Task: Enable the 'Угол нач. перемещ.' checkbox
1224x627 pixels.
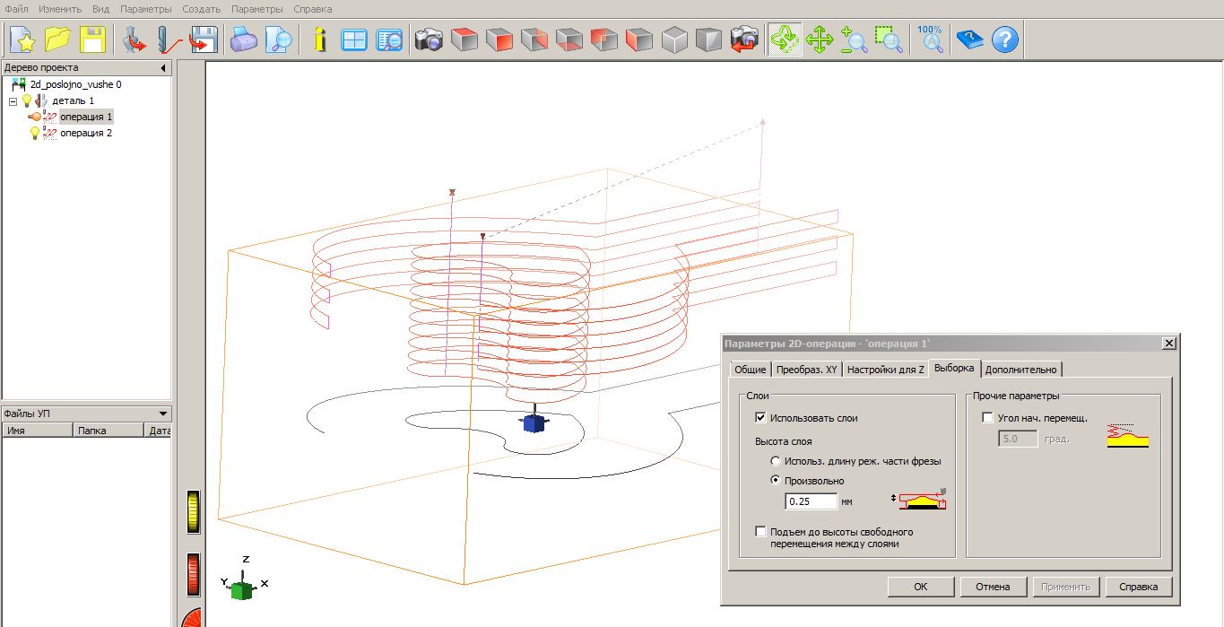Action: pyautogui.click(x=988, y=418)
